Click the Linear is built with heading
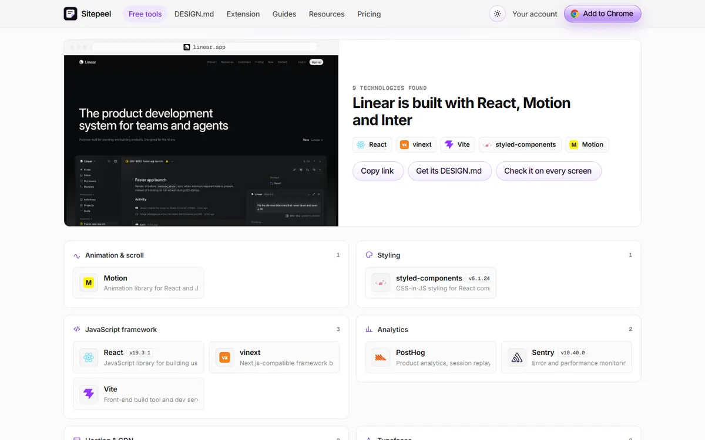 coord(461,111)
